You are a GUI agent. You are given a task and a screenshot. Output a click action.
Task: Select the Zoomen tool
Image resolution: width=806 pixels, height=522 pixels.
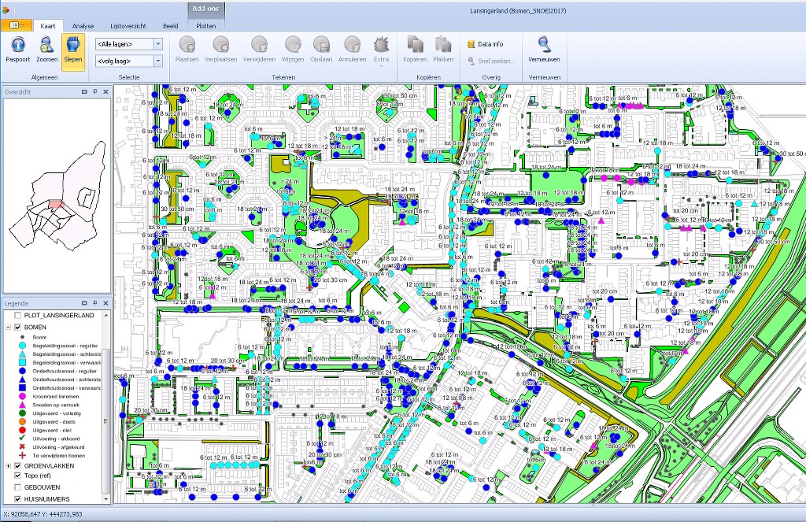(47, 49)
